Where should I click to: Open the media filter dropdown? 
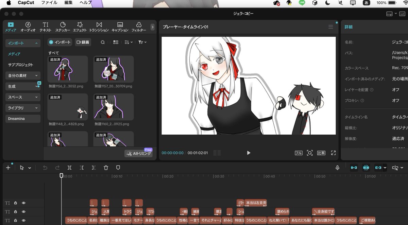142,42
